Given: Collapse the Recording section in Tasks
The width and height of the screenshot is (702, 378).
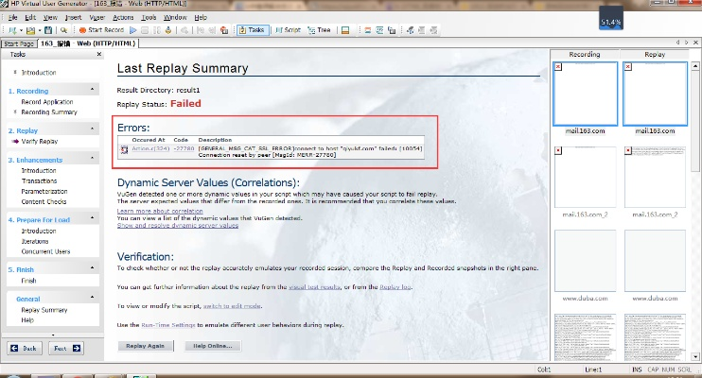Looking at the screenshot, I should [93, 91].
